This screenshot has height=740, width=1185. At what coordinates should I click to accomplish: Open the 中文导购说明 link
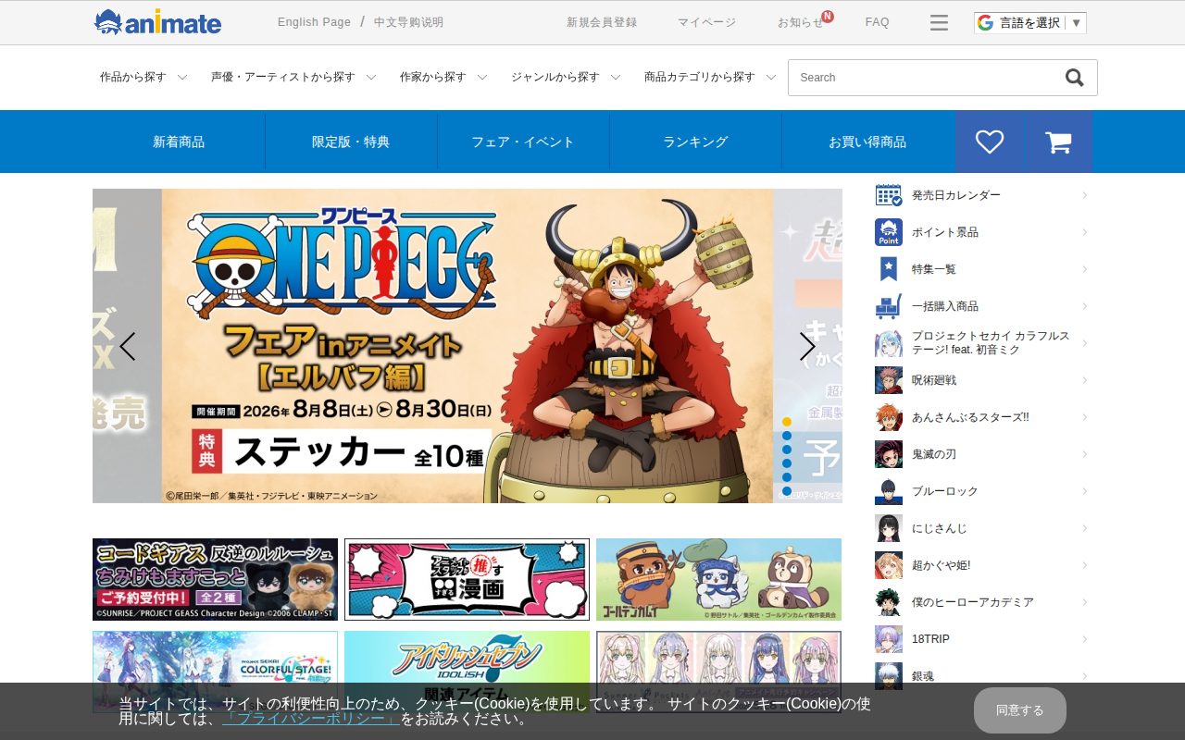tap(408, 22)
